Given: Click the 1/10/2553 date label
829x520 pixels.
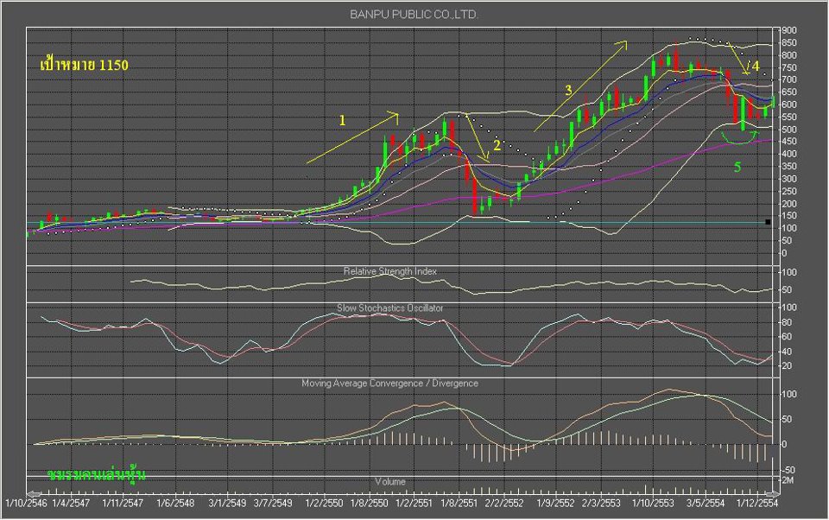Looking at the screenshot, I should (653, 503).
